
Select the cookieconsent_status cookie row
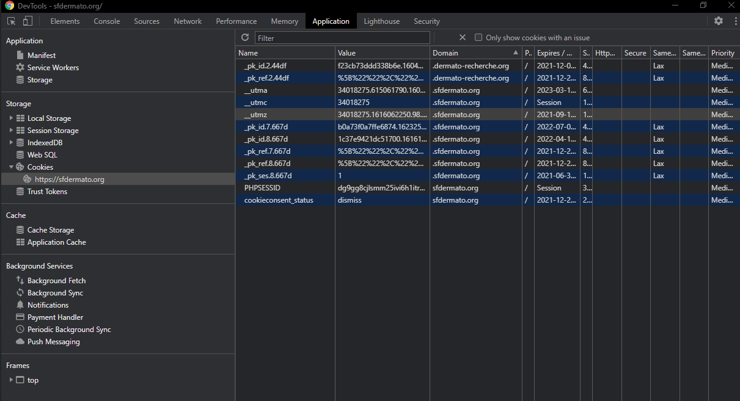488,200
